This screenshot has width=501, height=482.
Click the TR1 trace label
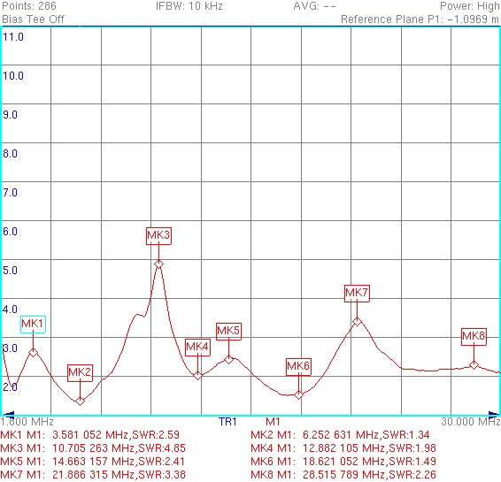pos(227,422)
